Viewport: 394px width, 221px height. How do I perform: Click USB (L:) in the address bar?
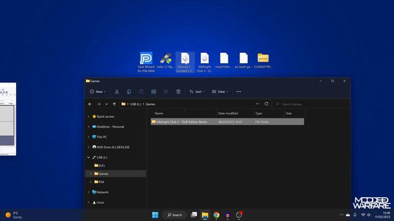[135, 104]
